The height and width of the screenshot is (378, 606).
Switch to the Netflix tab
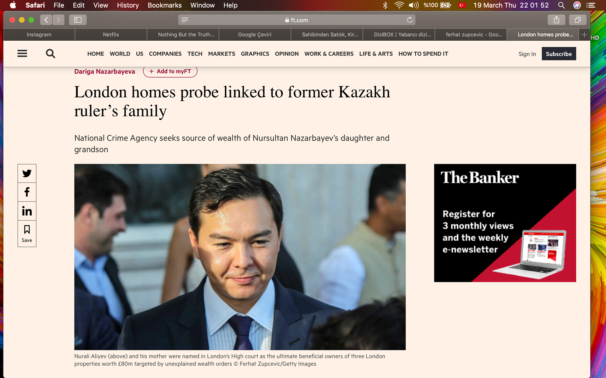(111, 35)
